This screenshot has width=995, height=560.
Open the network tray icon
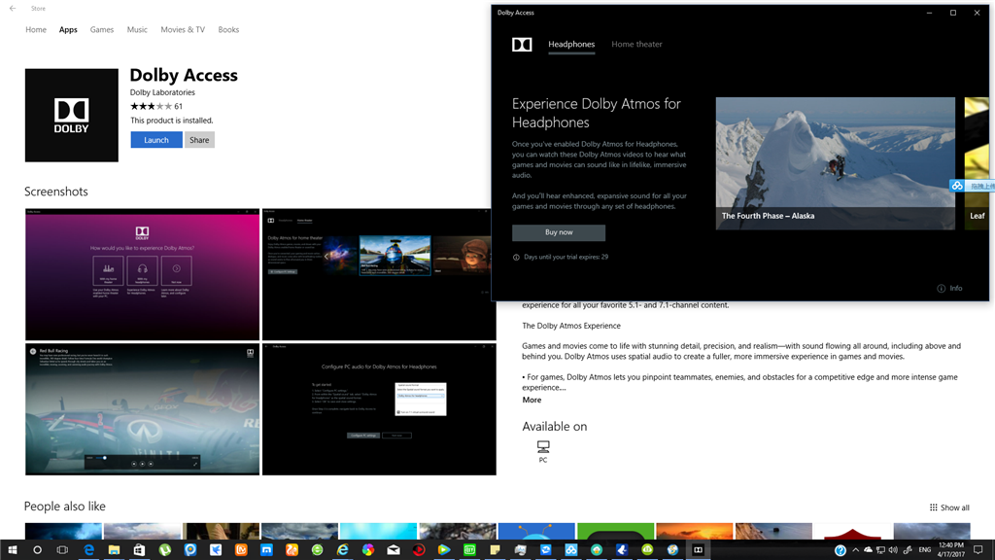(x=880, y=550)
